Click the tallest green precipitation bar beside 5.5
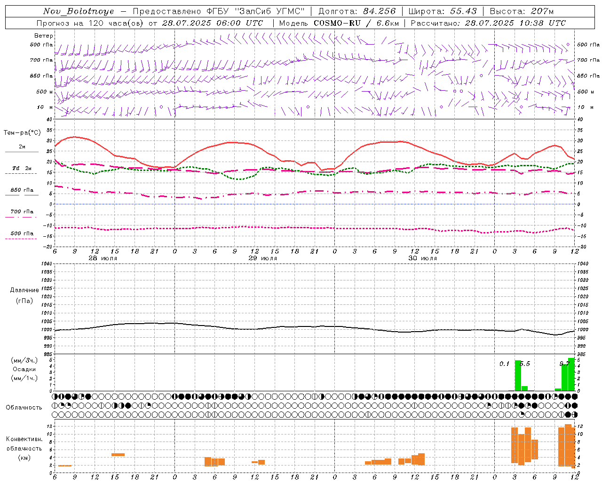Image resolution: width=602 pixels, height=481 pixels. point(518,375)
